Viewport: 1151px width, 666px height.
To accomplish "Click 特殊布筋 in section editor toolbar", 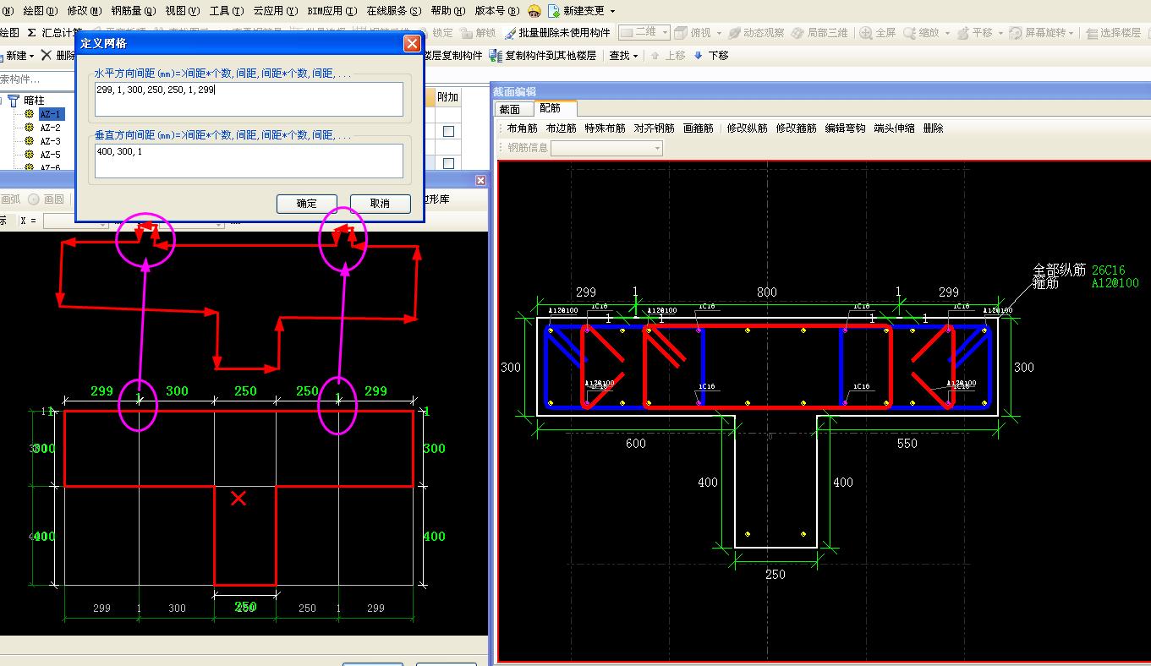I will [605, 128].
